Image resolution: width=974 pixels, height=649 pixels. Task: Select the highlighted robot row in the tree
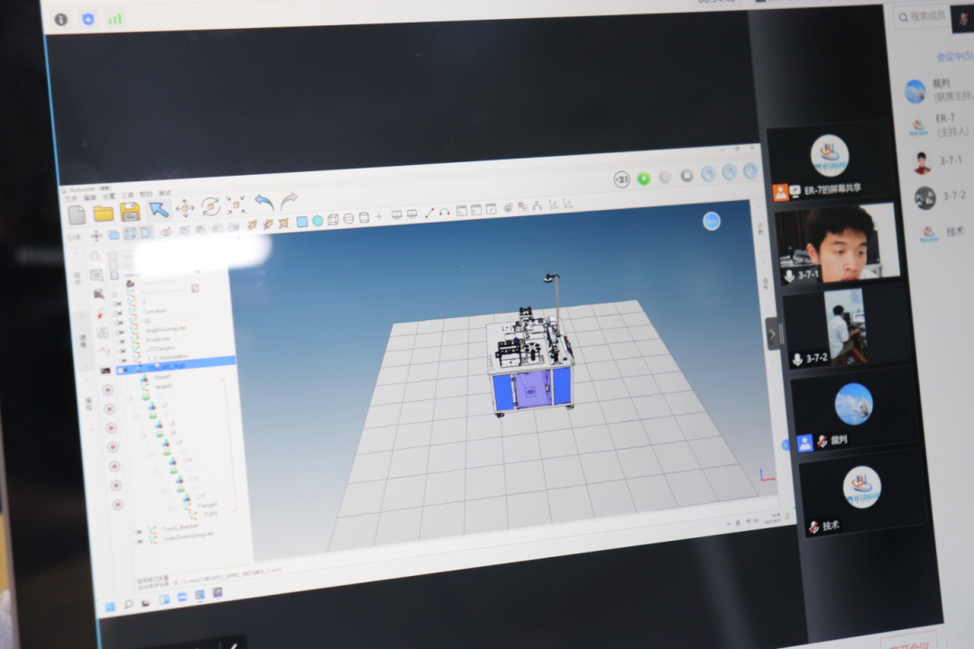[176, 366]
